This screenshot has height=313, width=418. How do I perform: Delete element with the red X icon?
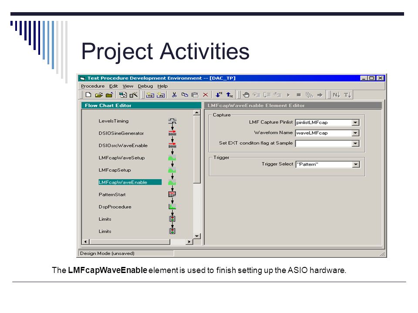[x=206, y=95]
